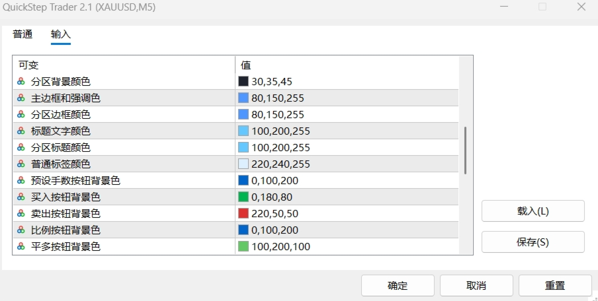
Task: Click the vertical scrollbar thumb
Action: tap(466, 150)
